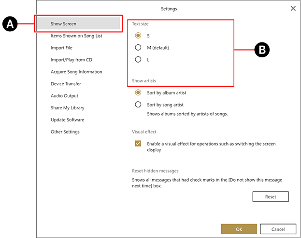Screen dimensions: 301x238
Task: Close the Settings dialog with X
Action: pyautogui.click(x=293, y=8)
